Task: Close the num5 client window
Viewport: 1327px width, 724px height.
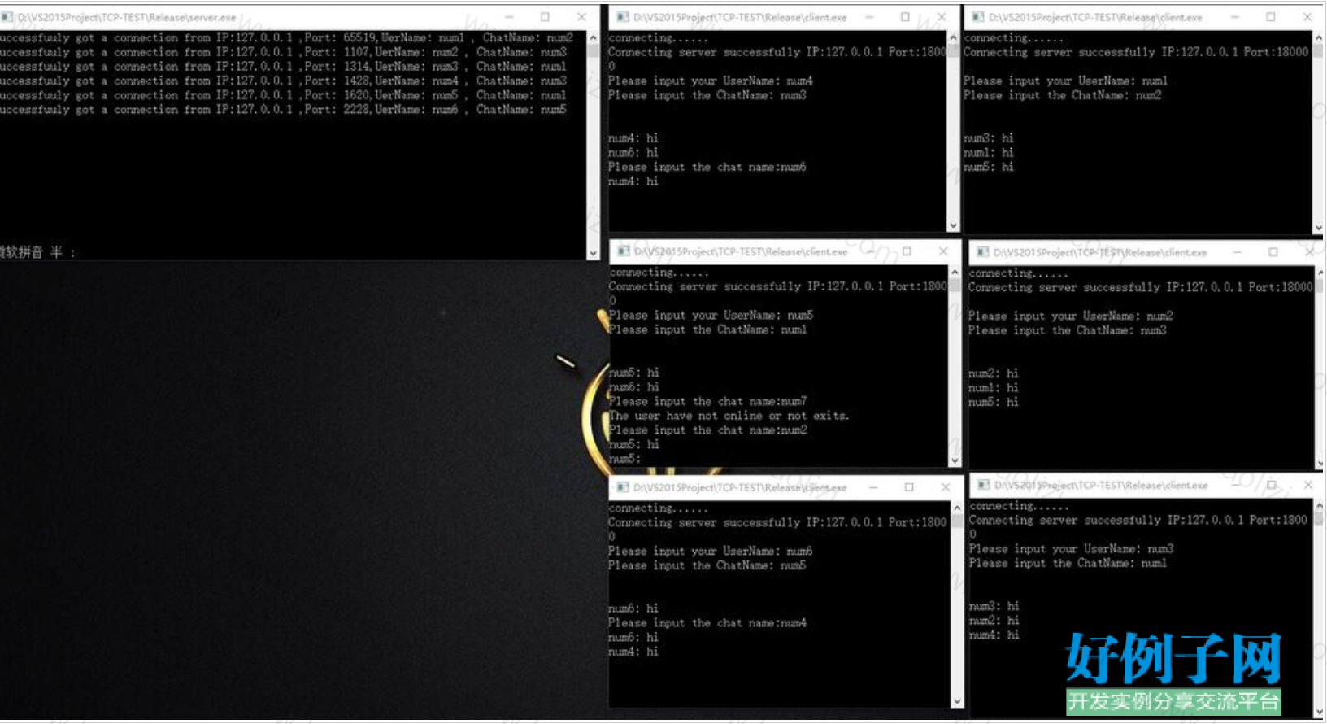Action: 943,252
